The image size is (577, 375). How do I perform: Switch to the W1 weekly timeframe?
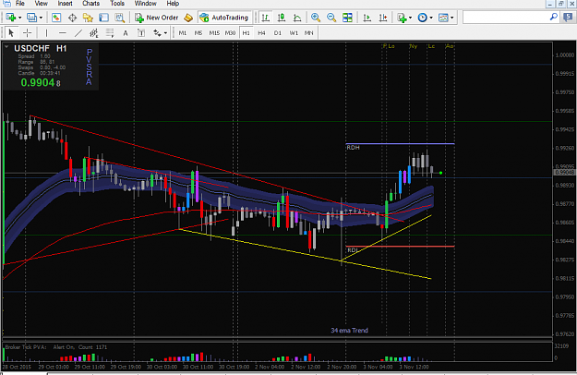(x=294, y=33)
